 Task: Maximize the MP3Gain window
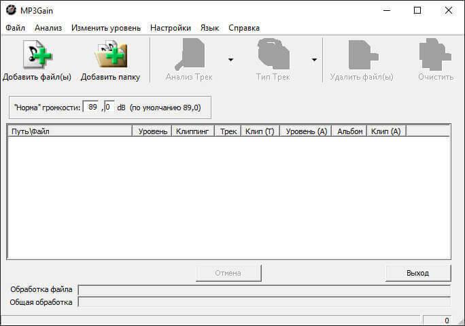click(417, 10)
